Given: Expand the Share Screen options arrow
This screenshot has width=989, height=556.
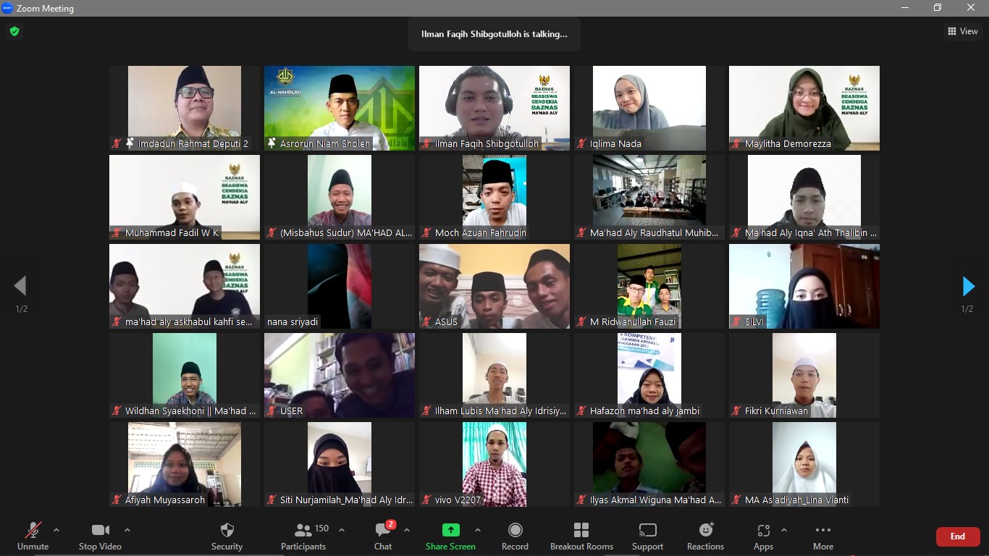Looking at the screenshot, I should pos(478,530).
